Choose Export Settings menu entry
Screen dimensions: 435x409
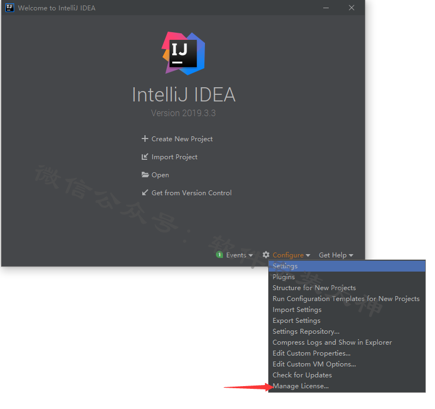[347, 321]
